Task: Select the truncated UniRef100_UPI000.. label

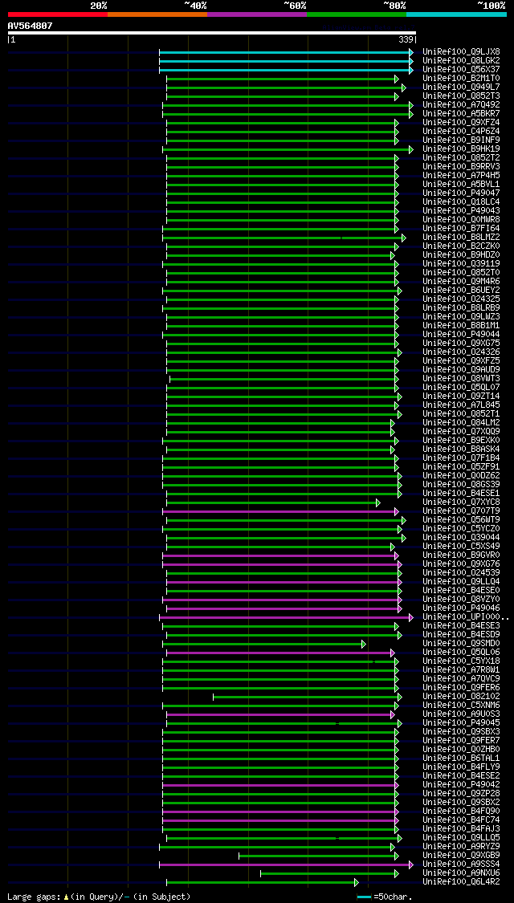Action: tap(466, 616)
